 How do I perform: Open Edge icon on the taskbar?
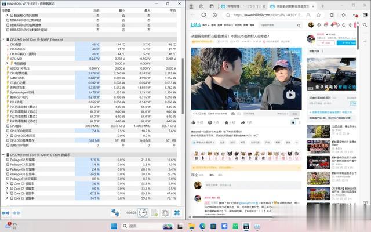pos(202,226)
